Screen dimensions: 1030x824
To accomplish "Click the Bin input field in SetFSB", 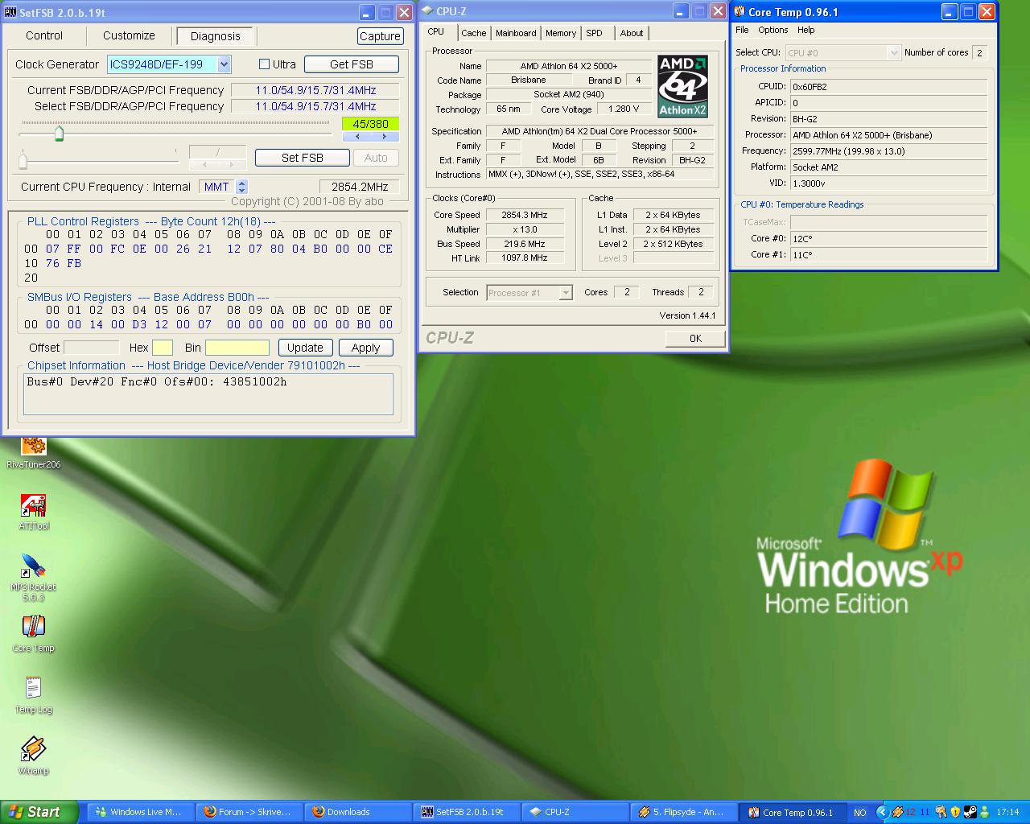I will 237,348.
